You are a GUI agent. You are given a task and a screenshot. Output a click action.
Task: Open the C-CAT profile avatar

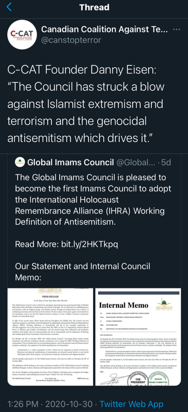coord(22,34)
